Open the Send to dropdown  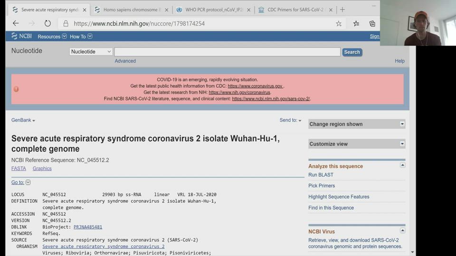290,120
